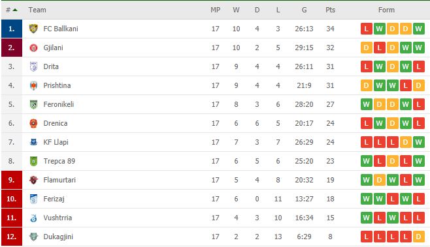Click FC Ballkani's first red L form badge

pos(367,29)
